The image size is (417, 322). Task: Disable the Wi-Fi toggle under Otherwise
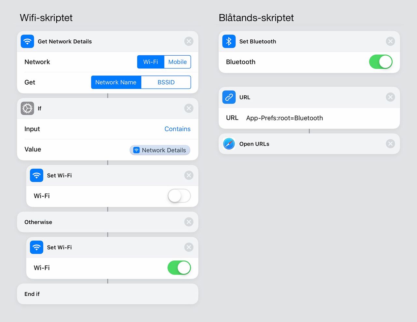179,268
